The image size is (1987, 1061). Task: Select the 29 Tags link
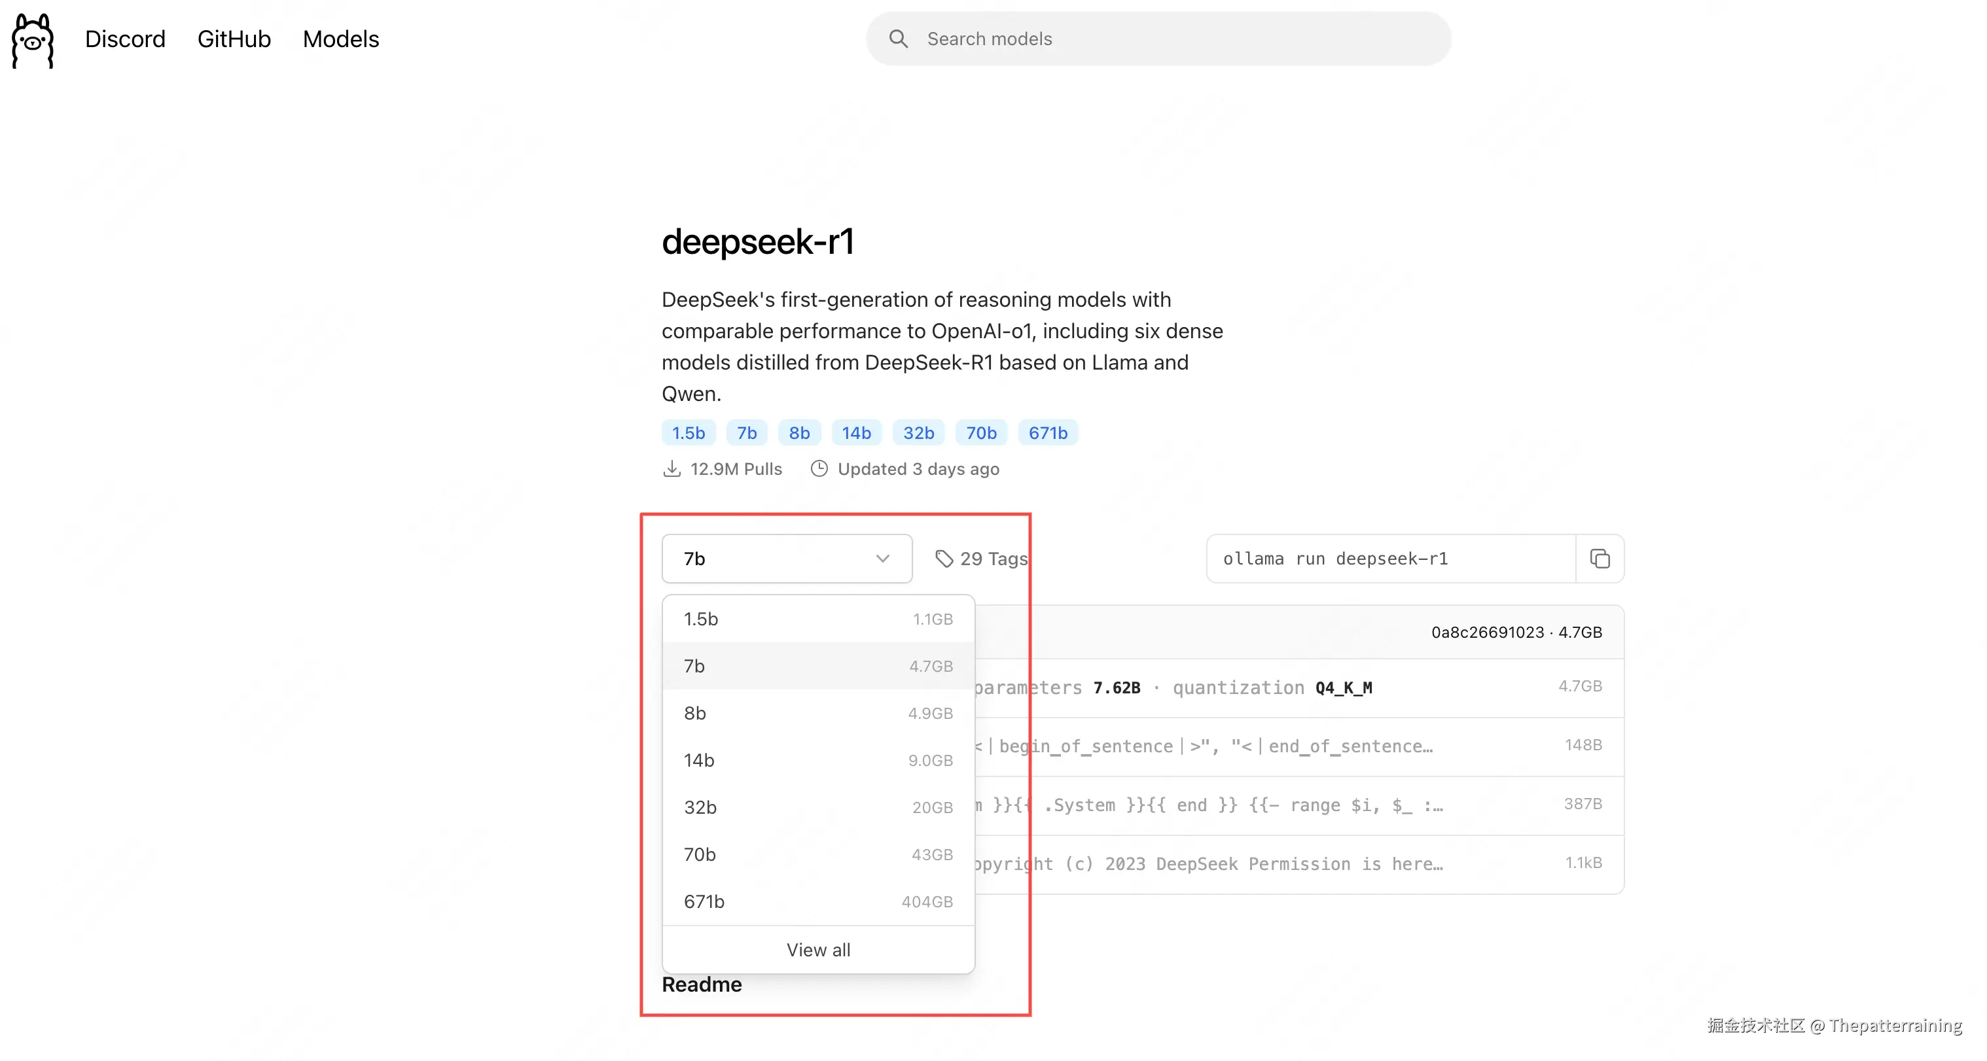click(x=993, y=558)
